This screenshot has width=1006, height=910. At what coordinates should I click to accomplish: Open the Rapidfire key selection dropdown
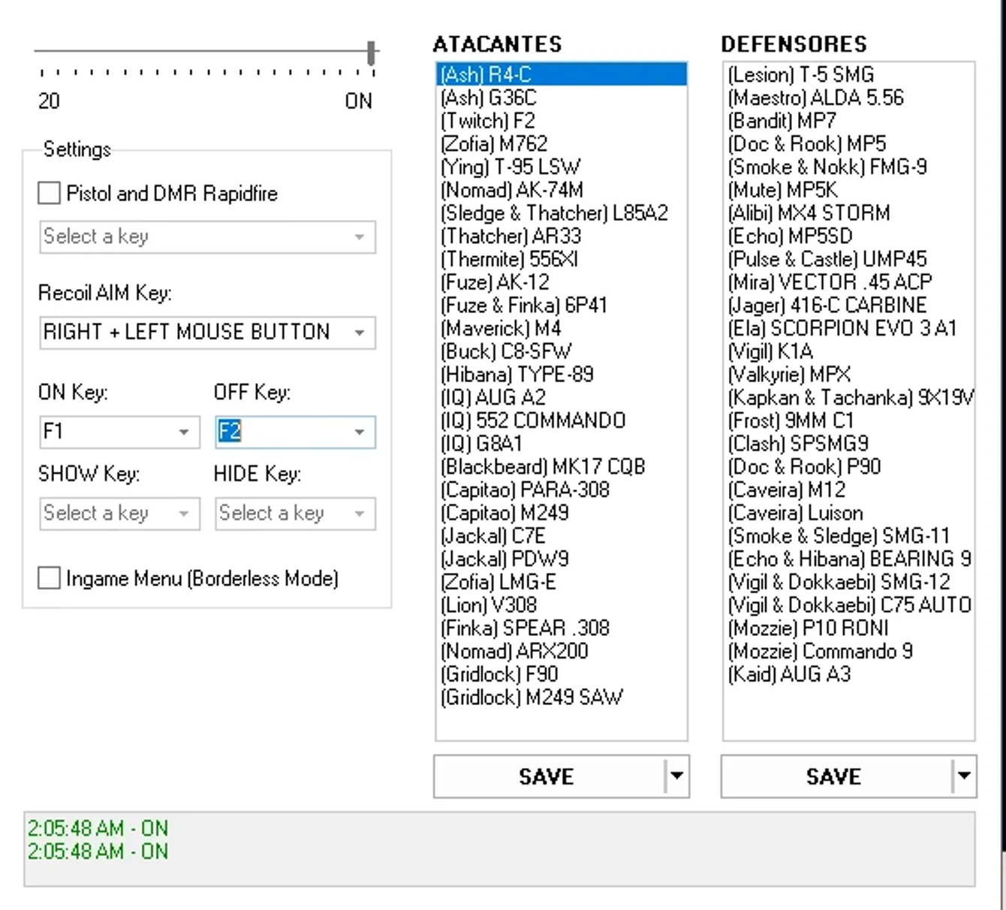(208, 237)
